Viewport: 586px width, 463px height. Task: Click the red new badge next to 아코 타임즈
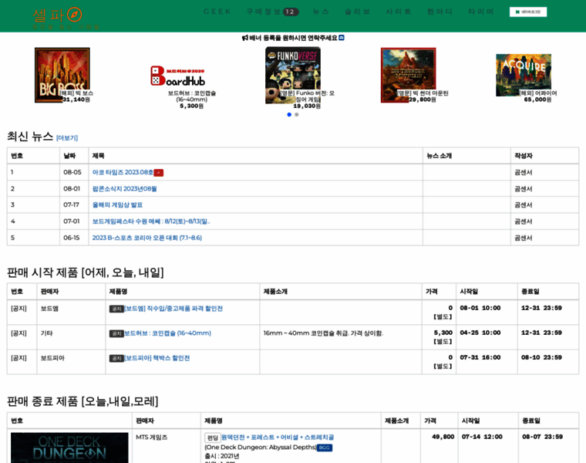159,172
